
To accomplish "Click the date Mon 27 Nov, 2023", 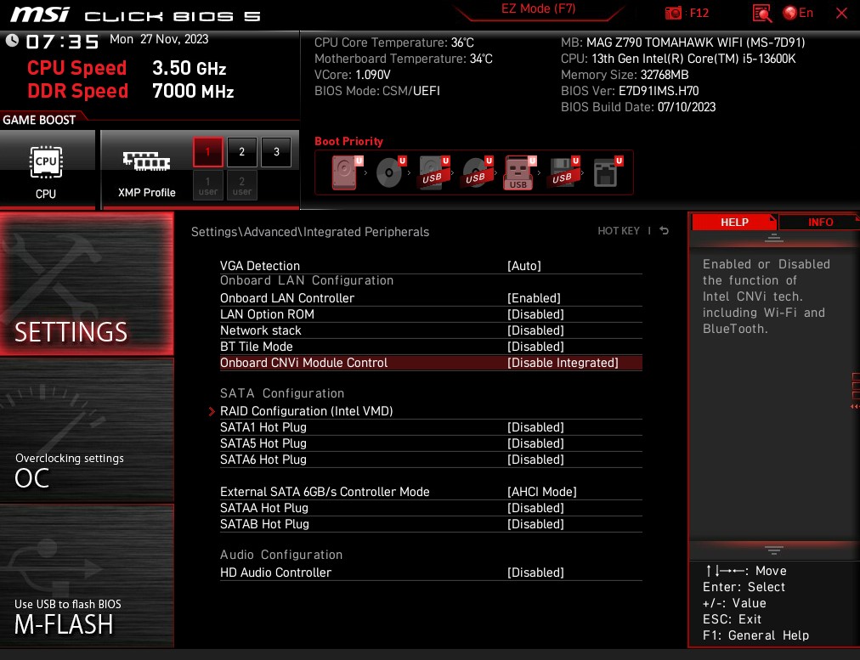I will [159, 39].
